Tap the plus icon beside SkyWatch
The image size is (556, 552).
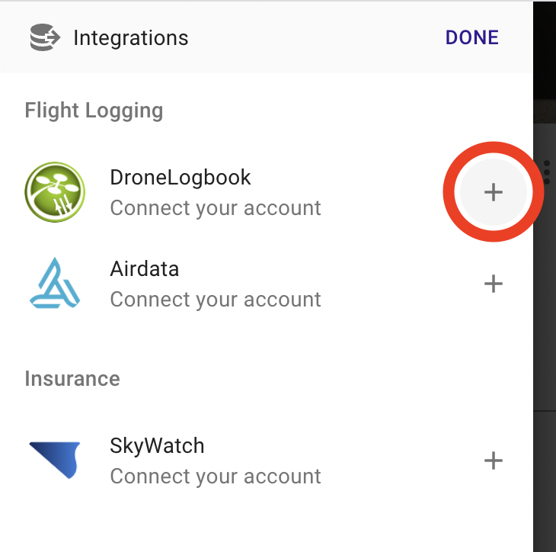494,461
